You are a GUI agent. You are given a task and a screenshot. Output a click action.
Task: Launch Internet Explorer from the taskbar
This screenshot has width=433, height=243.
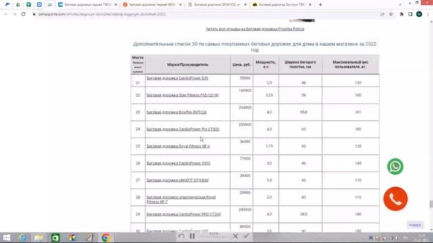(22, 238)
